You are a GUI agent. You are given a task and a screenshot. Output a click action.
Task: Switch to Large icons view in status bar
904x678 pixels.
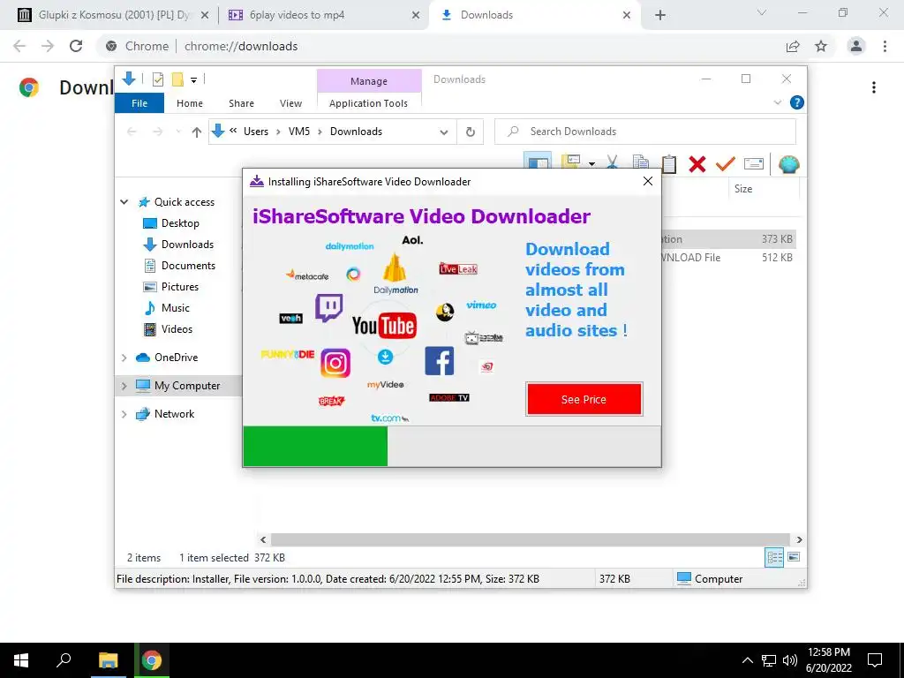(794, 557)
